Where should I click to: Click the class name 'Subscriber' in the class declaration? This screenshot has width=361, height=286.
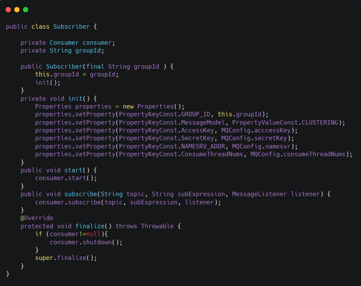point(72,27)
